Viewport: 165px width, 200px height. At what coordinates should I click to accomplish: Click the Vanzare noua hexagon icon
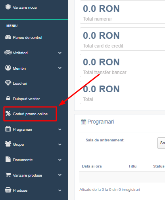(x=8, y=7)
